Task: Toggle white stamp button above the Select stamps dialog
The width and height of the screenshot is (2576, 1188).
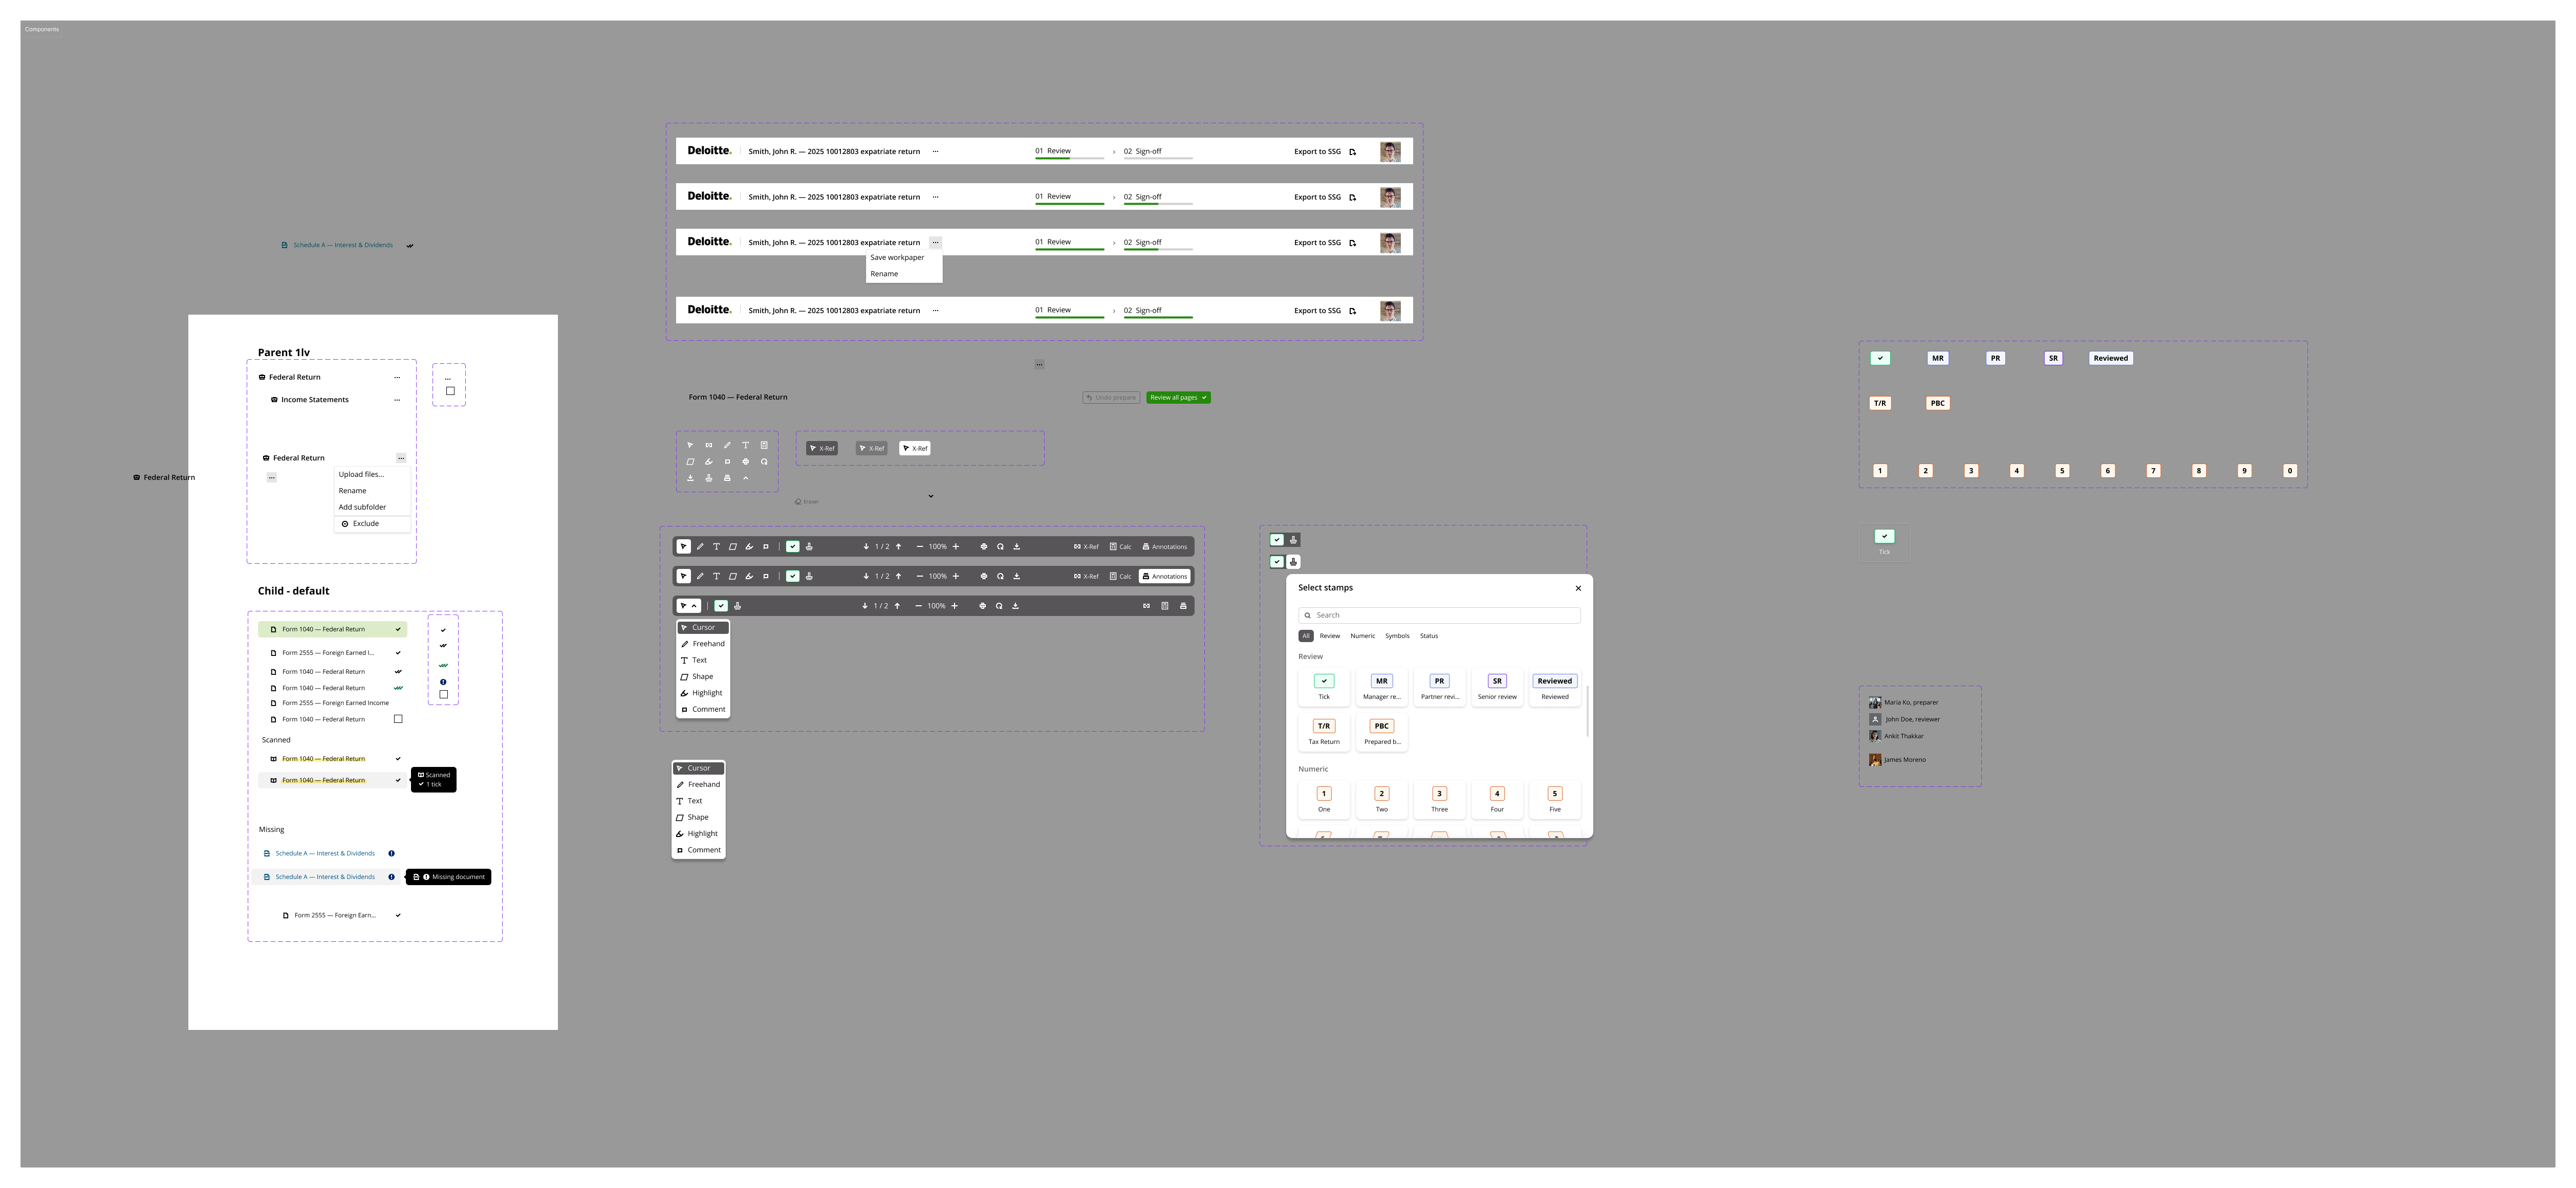Action: 1293,562
